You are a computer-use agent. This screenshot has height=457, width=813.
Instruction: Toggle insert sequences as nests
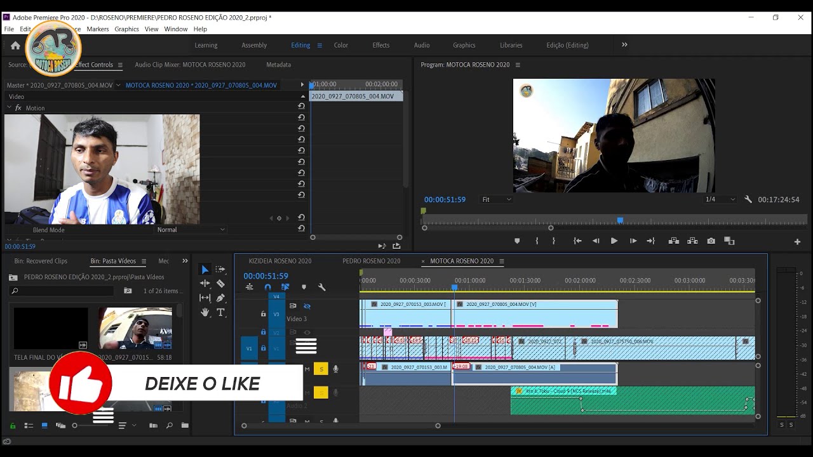[249, 287]
